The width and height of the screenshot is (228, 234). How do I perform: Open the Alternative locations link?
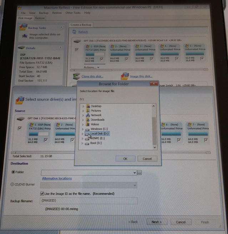[x=57, y=178]
